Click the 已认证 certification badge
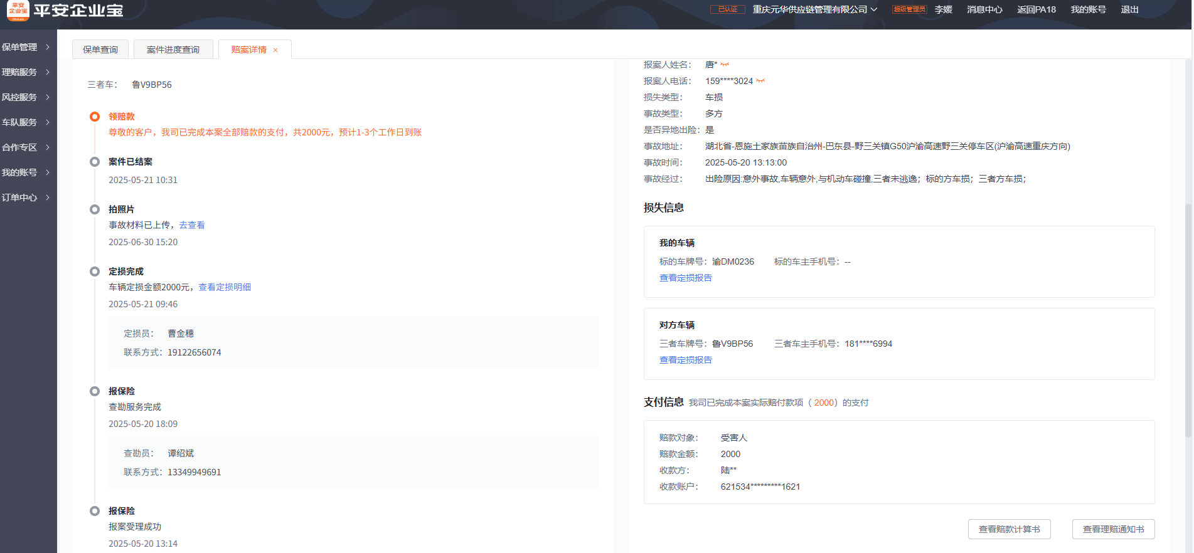Viewport: 1194px width, 553px height. coord(727,9)
